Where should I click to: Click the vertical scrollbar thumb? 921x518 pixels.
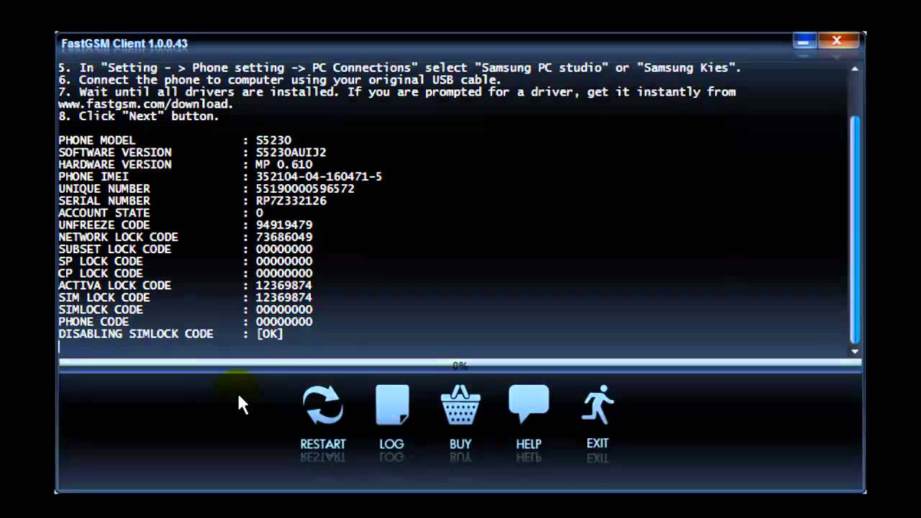[855, 230]
